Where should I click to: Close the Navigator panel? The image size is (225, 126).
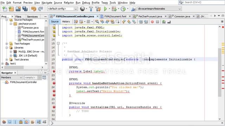[15, 73]
